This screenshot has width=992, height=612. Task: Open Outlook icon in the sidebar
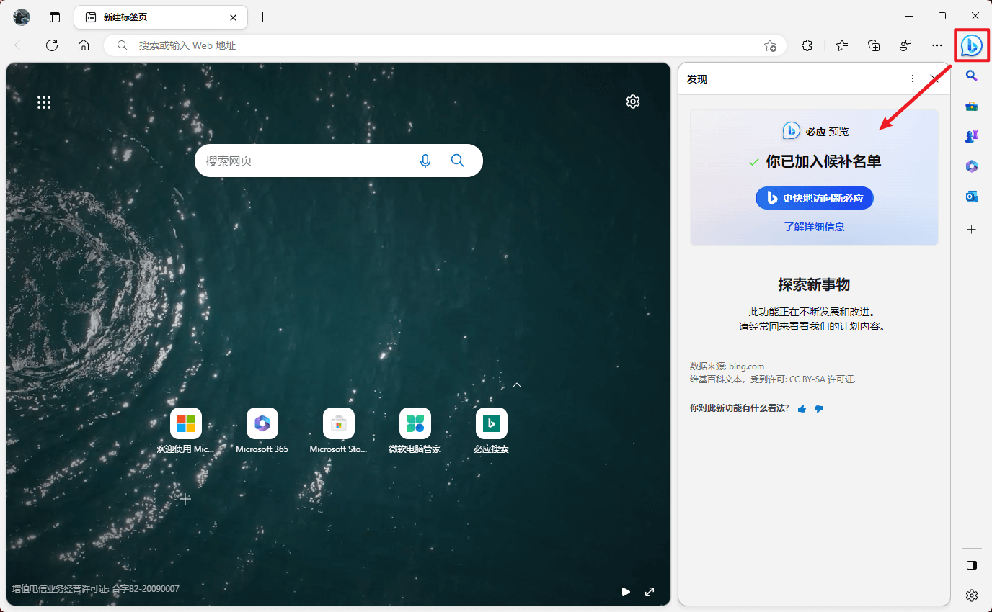tap(971, 197)
